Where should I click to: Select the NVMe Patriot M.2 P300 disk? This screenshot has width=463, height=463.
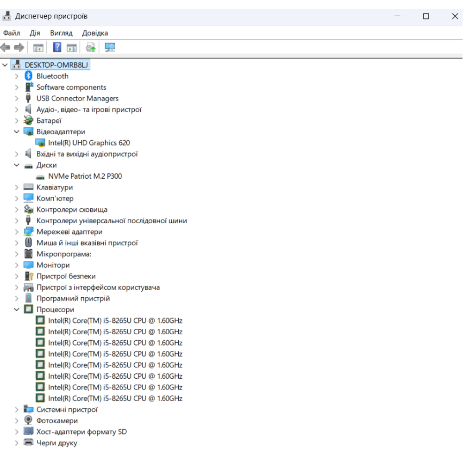tap(85, 176)
